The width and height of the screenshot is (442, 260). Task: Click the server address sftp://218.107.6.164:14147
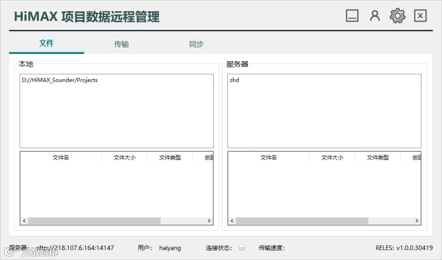click(75, 248)
